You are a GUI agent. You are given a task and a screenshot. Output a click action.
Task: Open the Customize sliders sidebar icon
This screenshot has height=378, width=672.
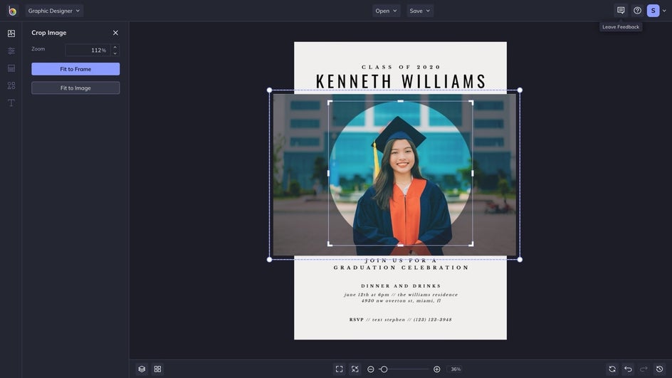(11, 51)
